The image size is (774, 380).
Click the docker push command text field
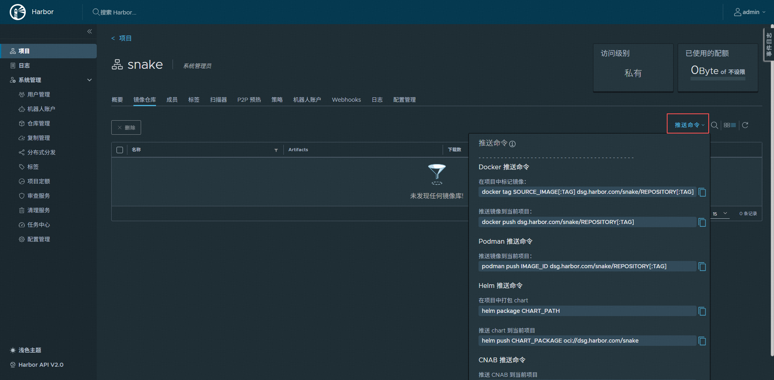587,222
